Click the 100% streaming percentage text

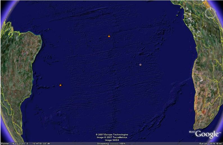coord(123,143)
